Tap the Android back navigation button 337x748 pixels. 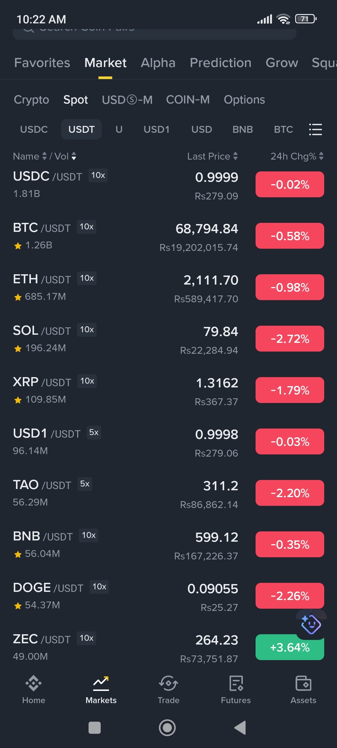(x=240, y=728)
